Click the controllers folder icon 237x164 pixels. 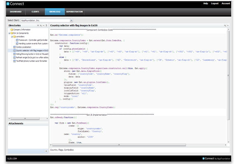point(14,37)
